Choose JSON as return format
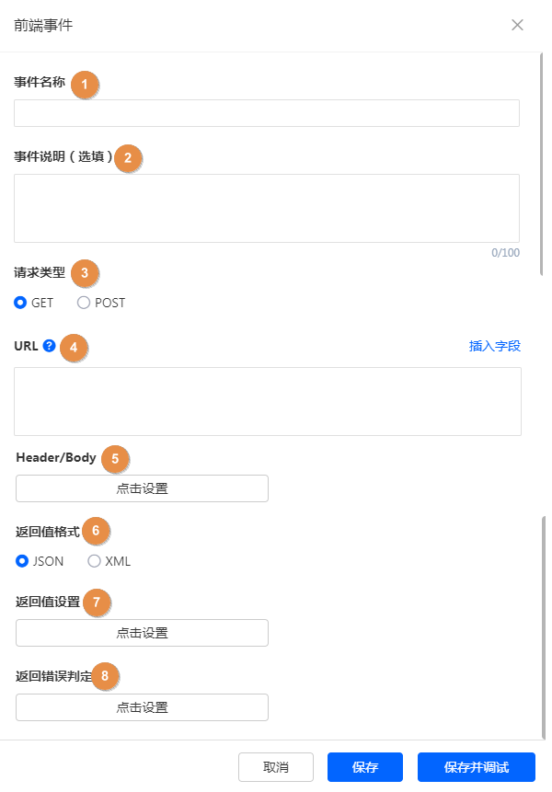Screen dimensions: 552x792 22,561
